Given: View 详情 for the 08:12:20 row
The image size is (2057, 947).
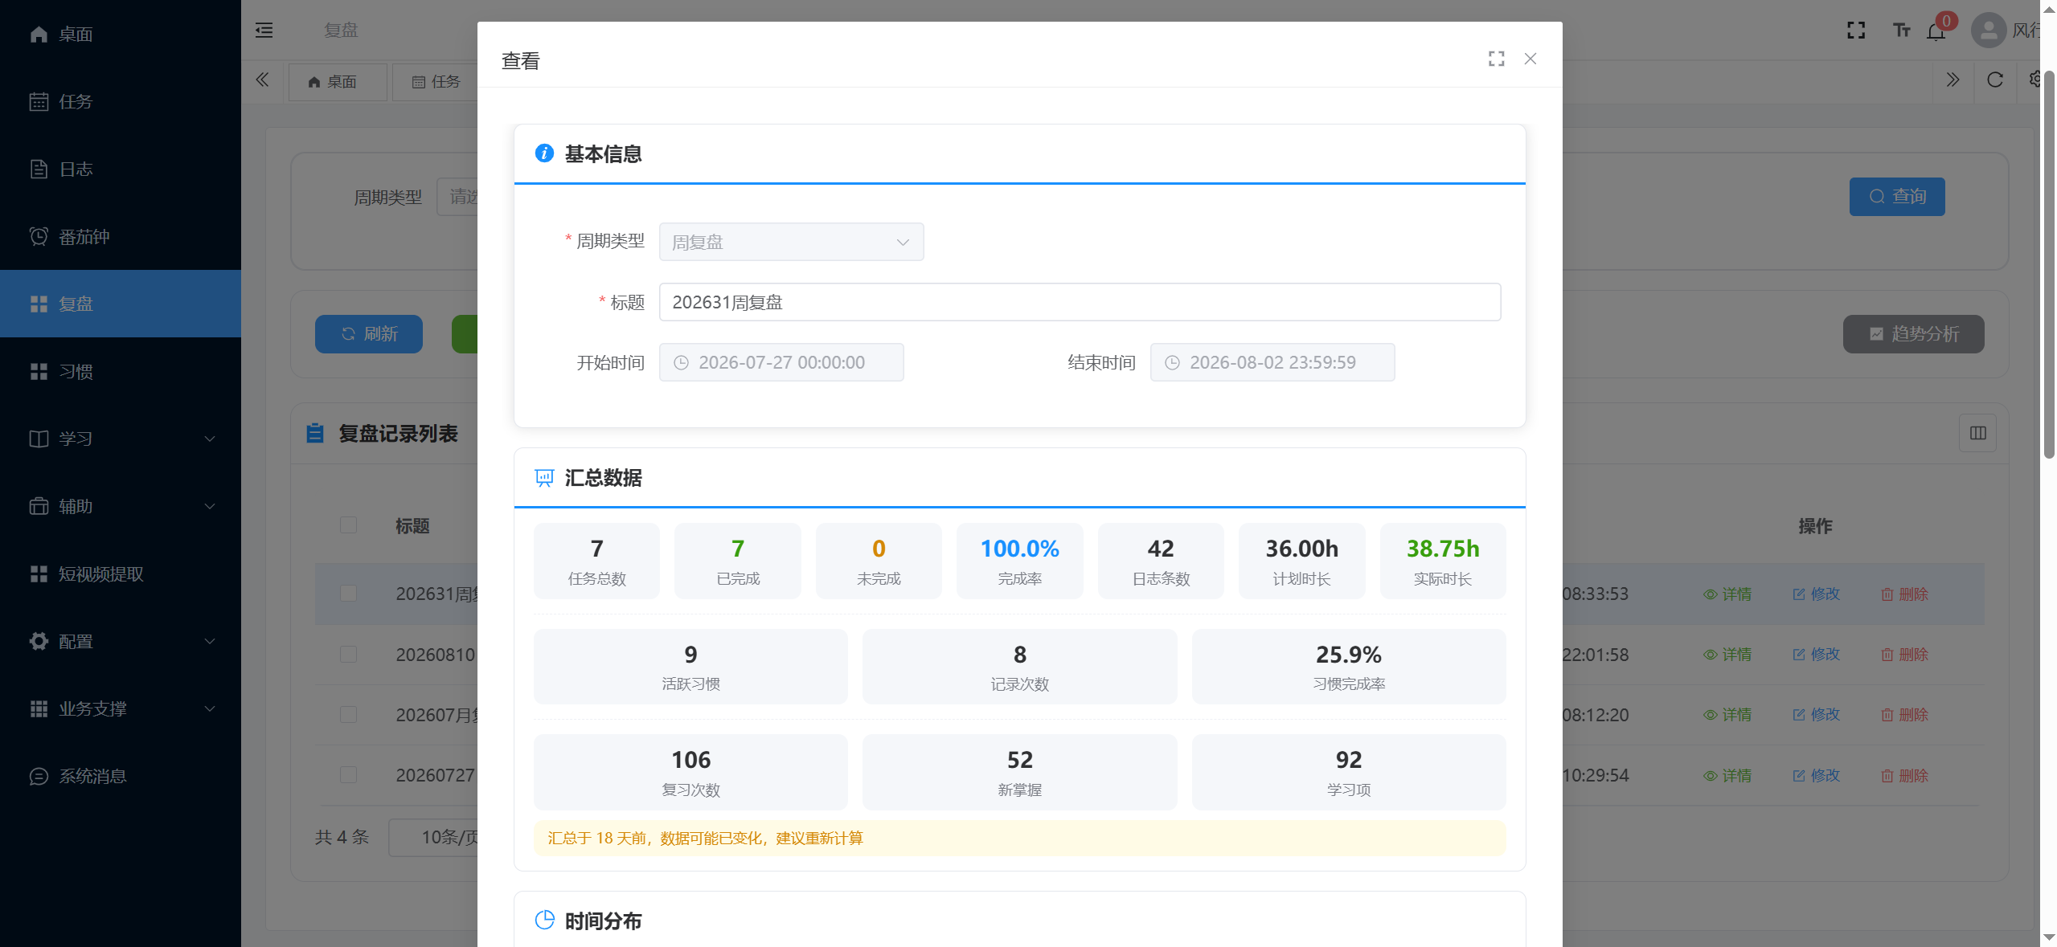Looking at the screenshot, I should [1727, 715].
